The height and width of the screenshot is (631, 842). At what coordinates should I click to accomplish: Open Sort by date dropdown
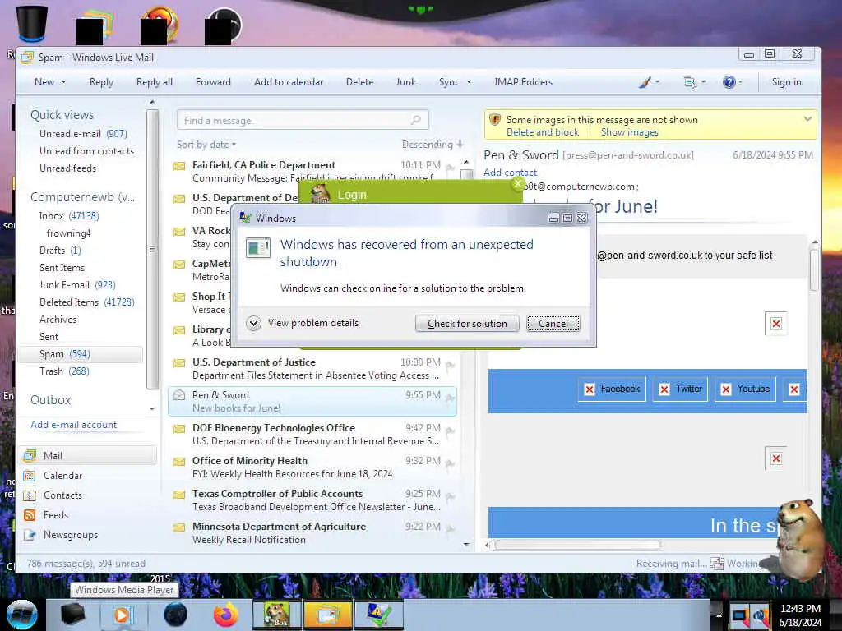[x=206, y=145]
